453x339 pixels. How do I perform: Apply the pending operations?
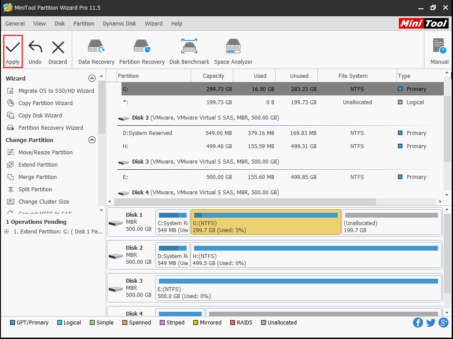coord(13,51)
